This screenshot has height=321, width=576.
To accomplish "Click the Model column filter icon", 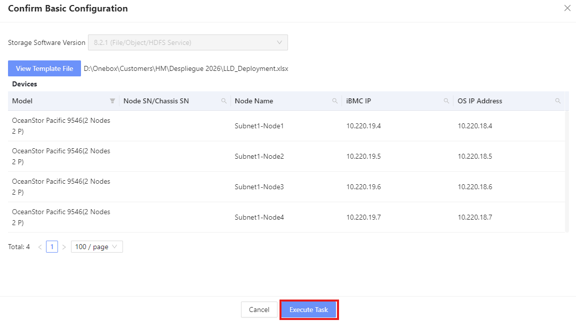I will [x=112, y=101].
